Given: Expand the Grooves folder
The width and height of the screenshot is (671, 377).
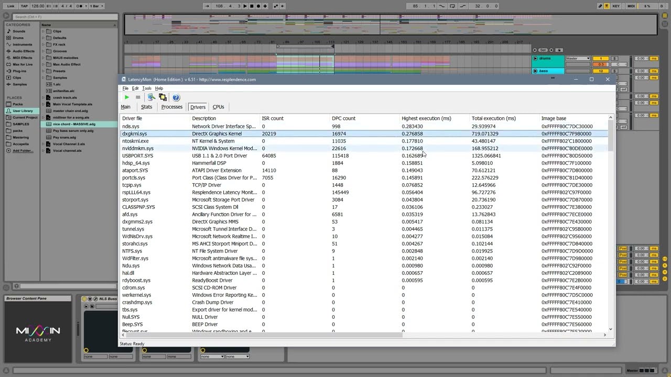Looking at the screenshot, I should point(44,51).
